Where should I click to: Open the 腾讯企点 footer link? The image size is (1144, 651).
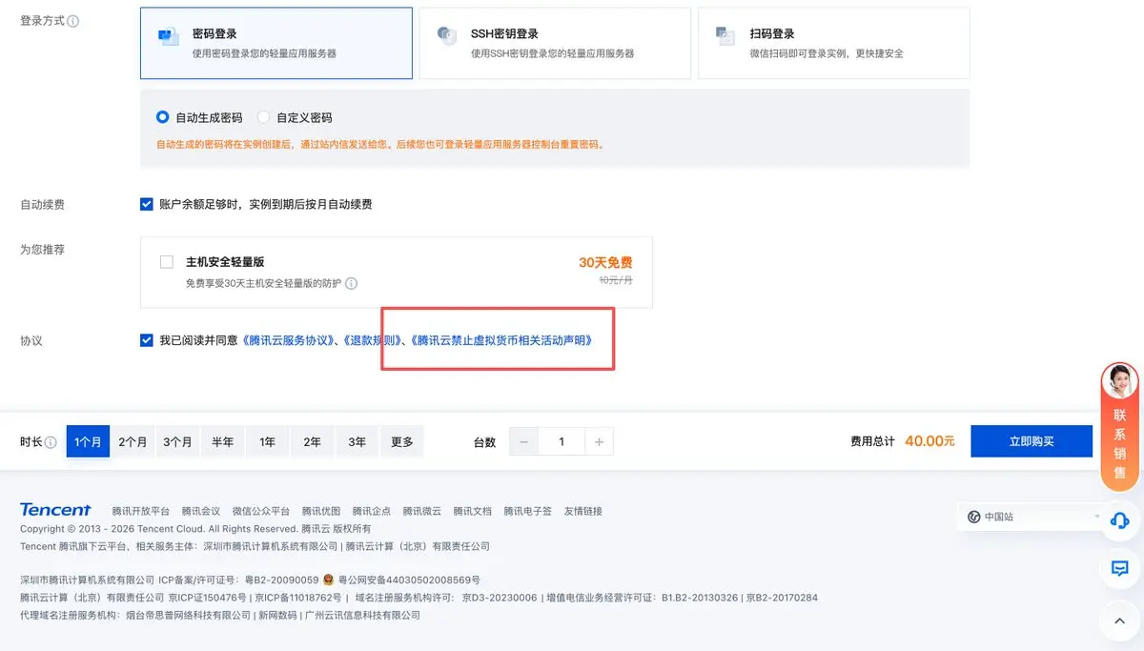[x=372, y=512]
